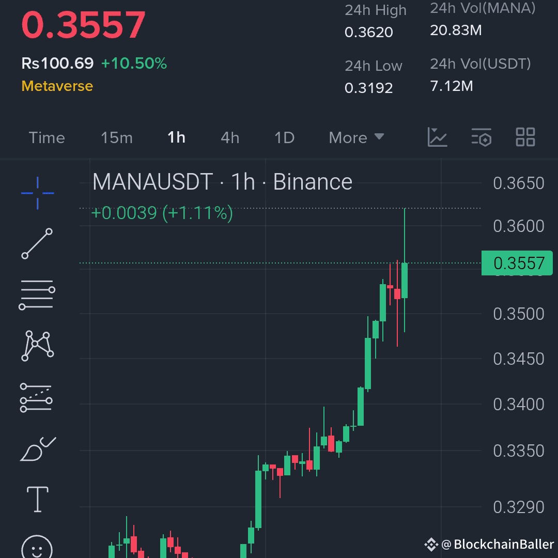Click the +0.0039 (+1.11%) change label
Viewport: 558px width, 558px height.
point(162,213)
